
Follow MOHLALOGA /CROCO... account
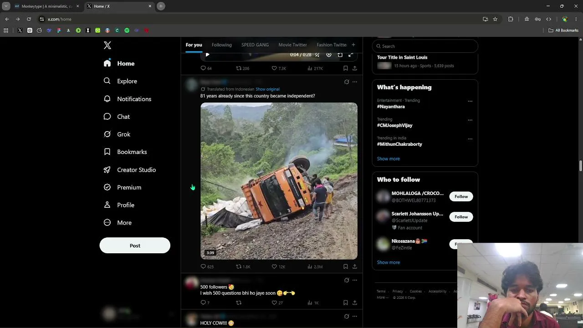(x=461, y=196)
